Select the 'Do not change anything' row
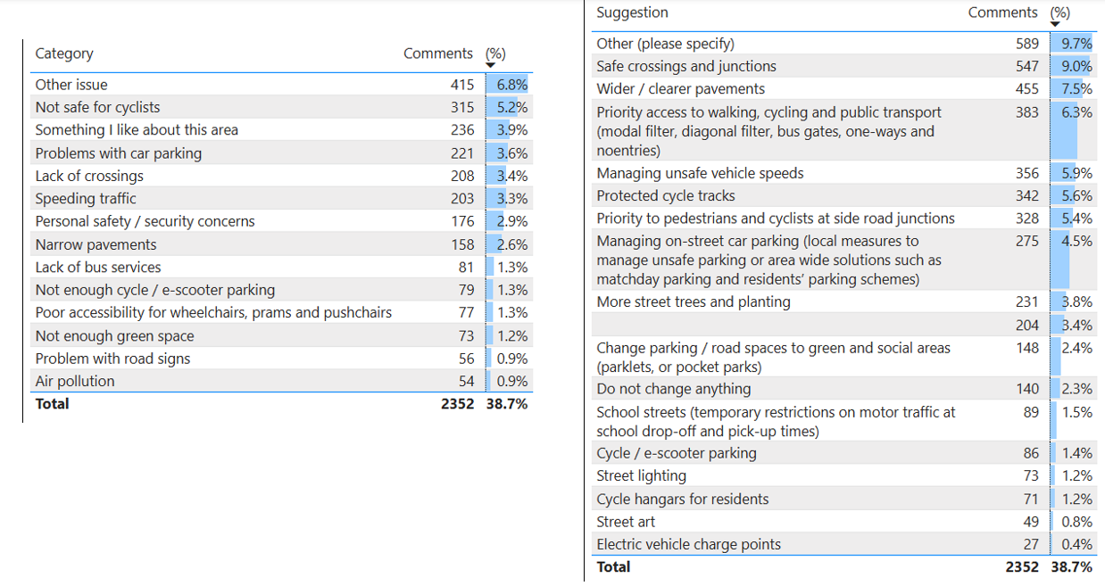1105x586 pixels. click(x=673, y=389)
